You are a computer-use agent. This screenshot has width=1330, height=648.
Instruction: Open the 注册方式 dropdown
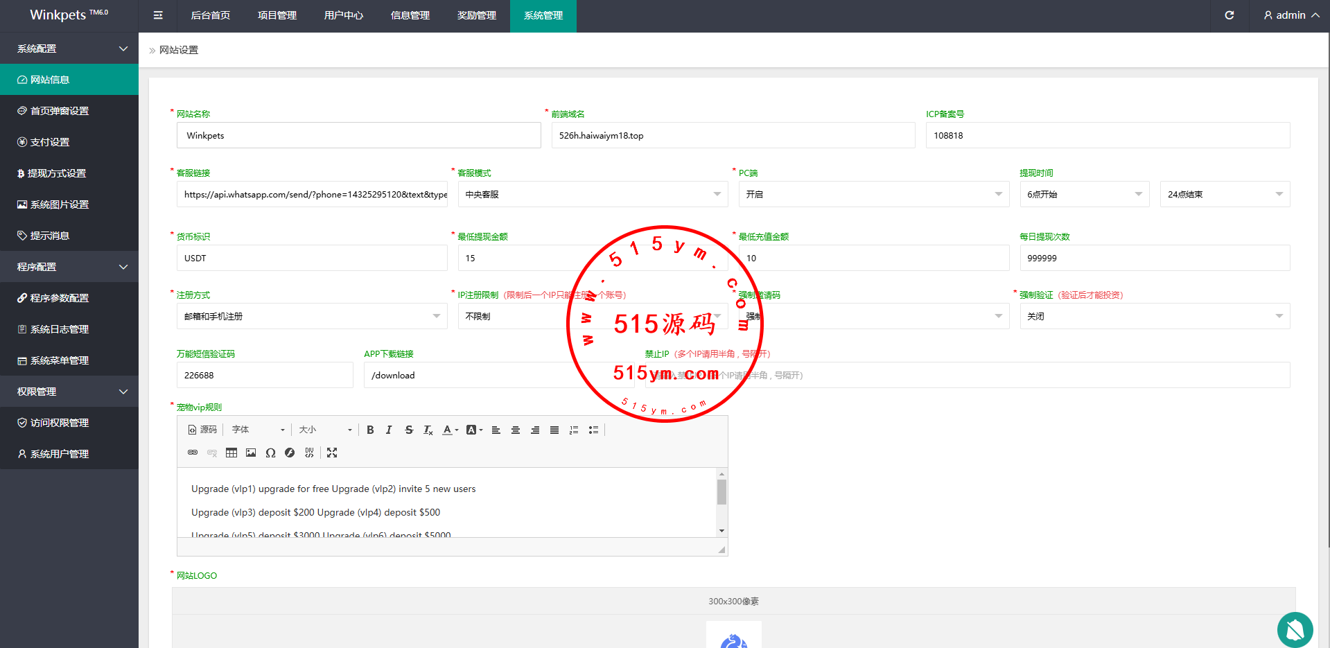tap(311, 316)
